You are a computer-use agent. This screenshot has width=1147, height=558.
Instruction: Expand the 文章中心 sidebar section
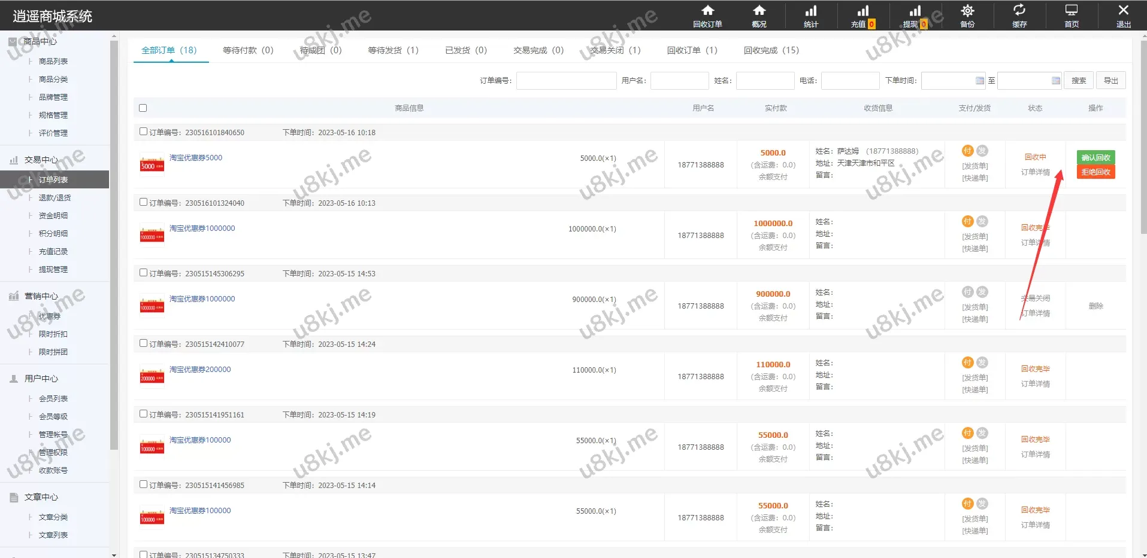tap(41, 497)
